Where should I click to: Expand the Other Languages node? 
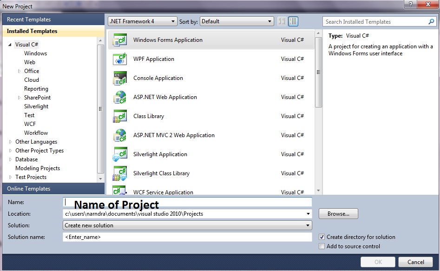(10, 142)
